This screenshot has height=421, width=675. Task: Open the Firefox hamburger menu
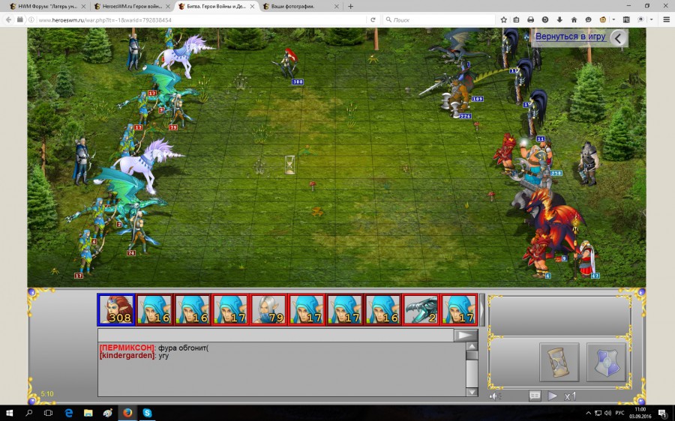click(666, 19)
